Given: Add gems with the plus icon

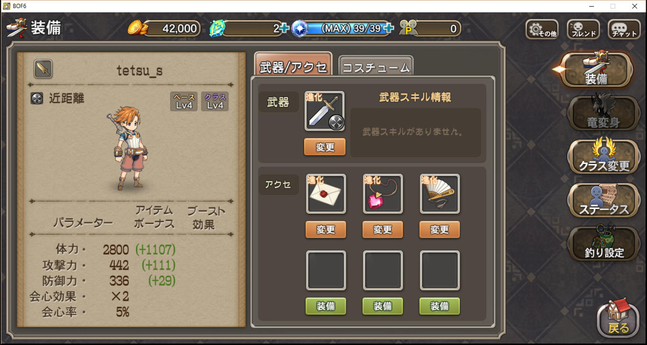Looking at the screenshot, I should 284,28.
